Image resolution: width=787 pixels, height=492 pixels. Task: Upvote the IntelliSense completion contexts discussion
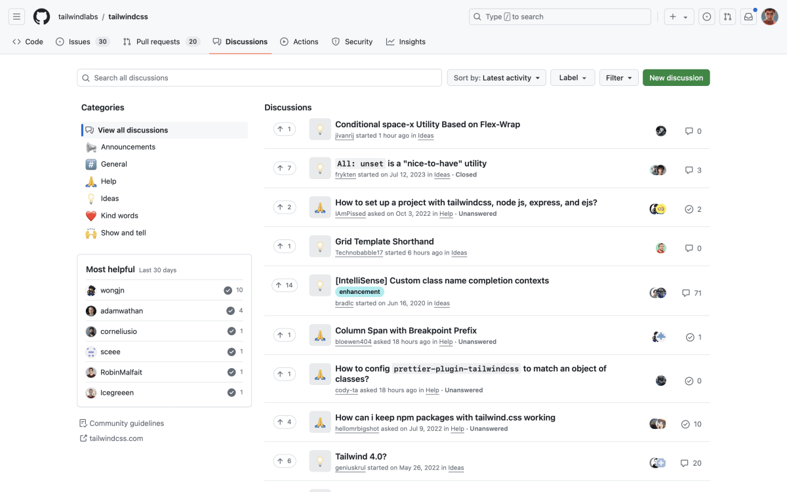(x=285, y=285)
